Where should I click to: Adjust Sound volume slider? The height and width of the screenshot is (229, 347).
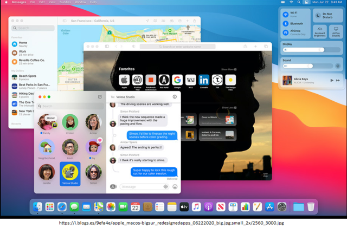308,66
